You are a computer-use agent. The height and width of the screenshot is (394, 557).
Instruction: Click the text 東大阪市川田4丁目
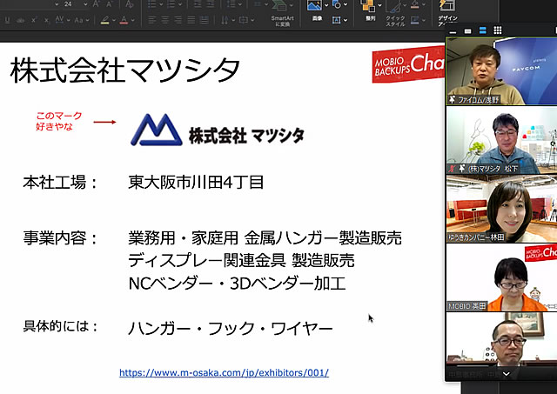pyautogui.click(x=196, y=183)
